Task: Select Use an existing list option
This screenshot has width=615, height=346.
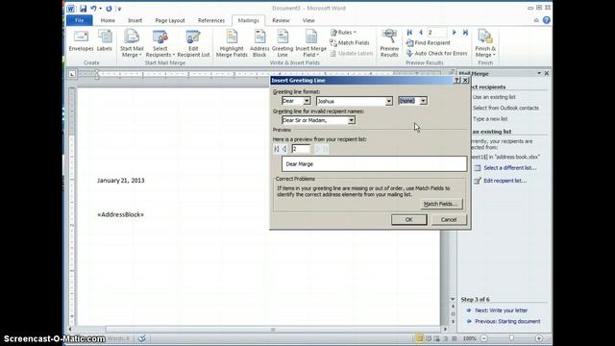Action: coord(494,97)
